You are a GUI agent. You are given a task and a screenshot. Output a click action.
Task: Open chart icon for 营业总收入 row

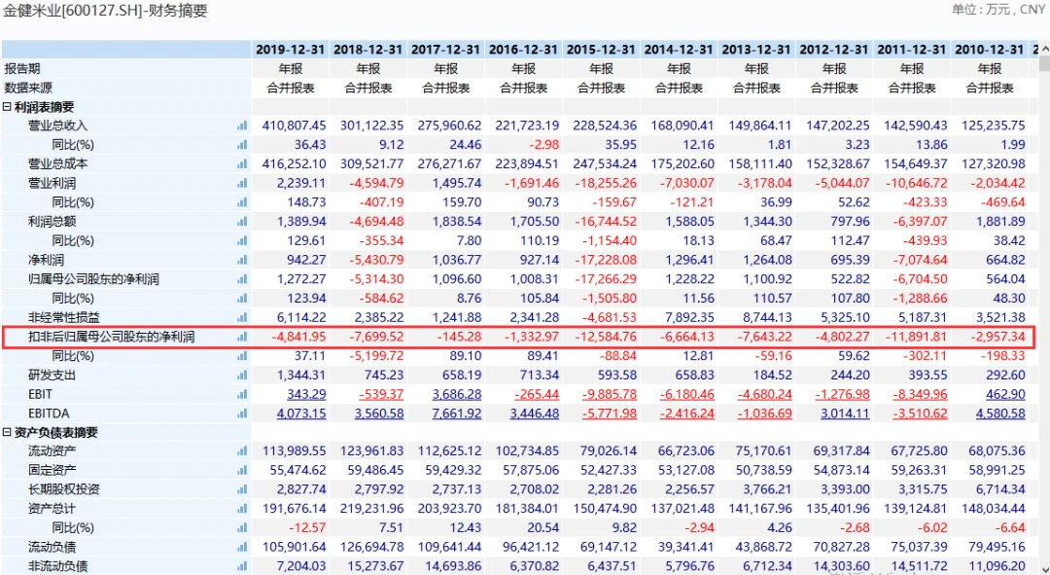coord(242,126)
